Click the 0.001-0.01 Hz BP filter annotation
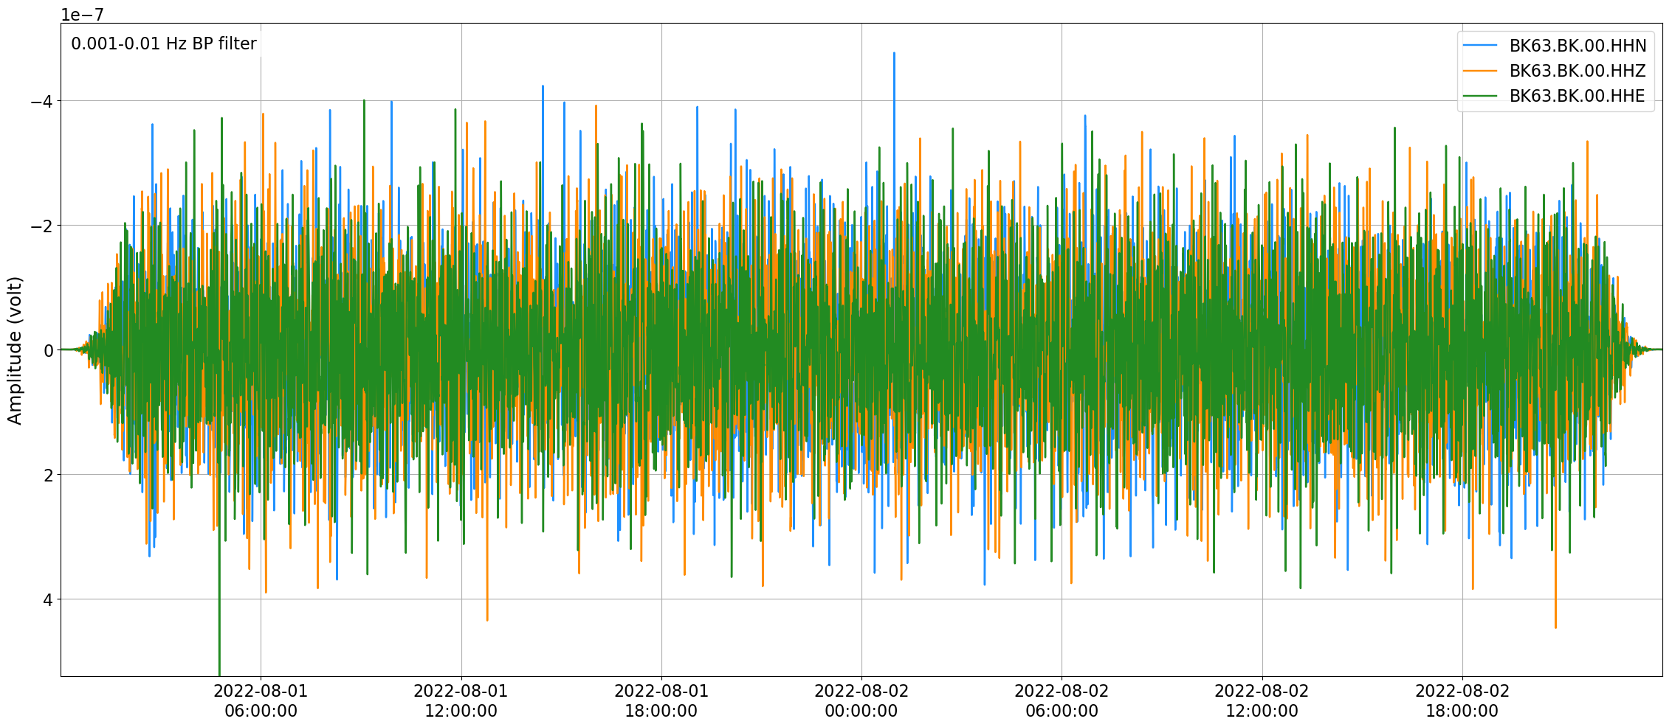1672x727 pixels. click(x=164, y=44)
